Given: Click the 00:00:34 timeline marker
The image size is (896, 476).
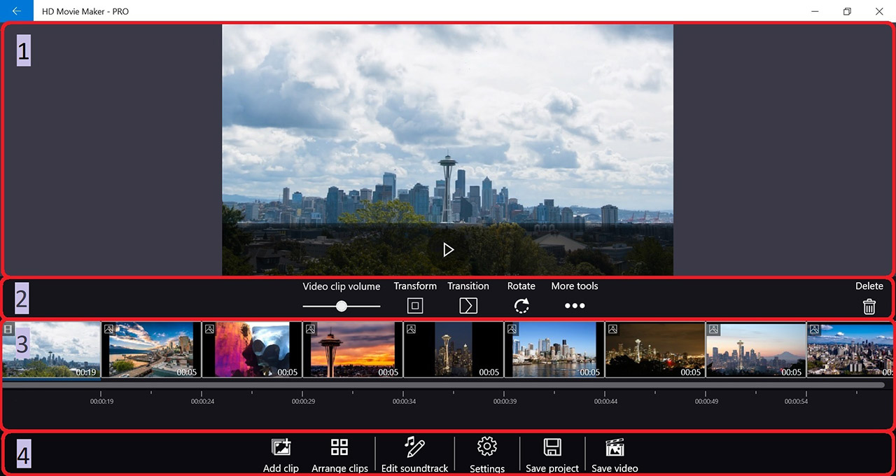Looking at the screenshot, I should (x=404, y=401).
